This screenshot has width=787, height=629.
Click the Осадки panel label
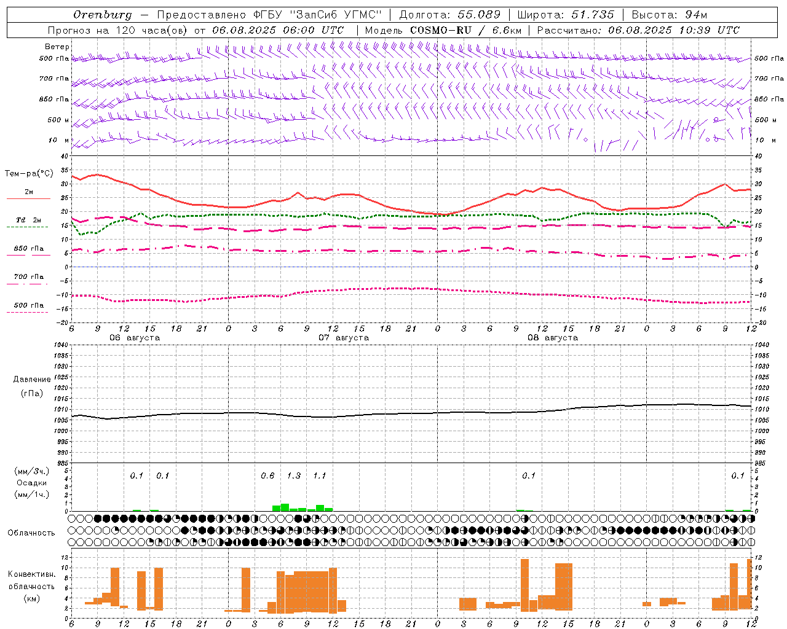(32, 483)
